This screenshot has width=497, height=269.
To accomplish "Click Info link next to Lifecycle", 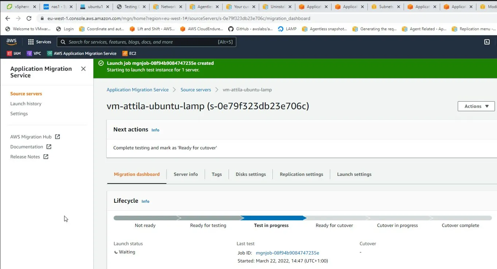I will pos(145,201).
